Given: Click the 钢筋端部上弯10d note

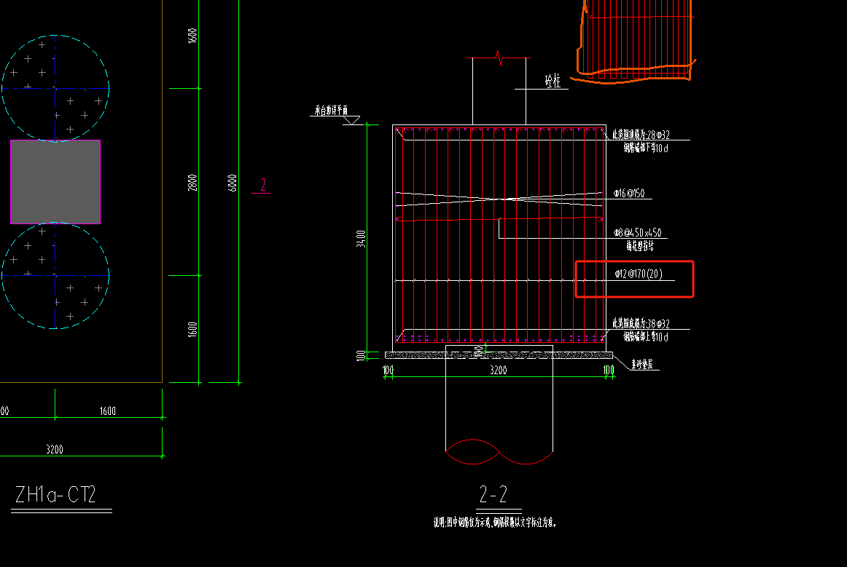Looking at the screenshot, I should coord(646,337).
